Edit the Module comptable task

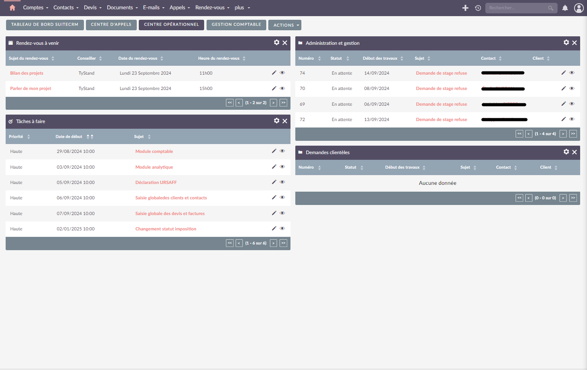pyautogui.click(x=274, y=151)
